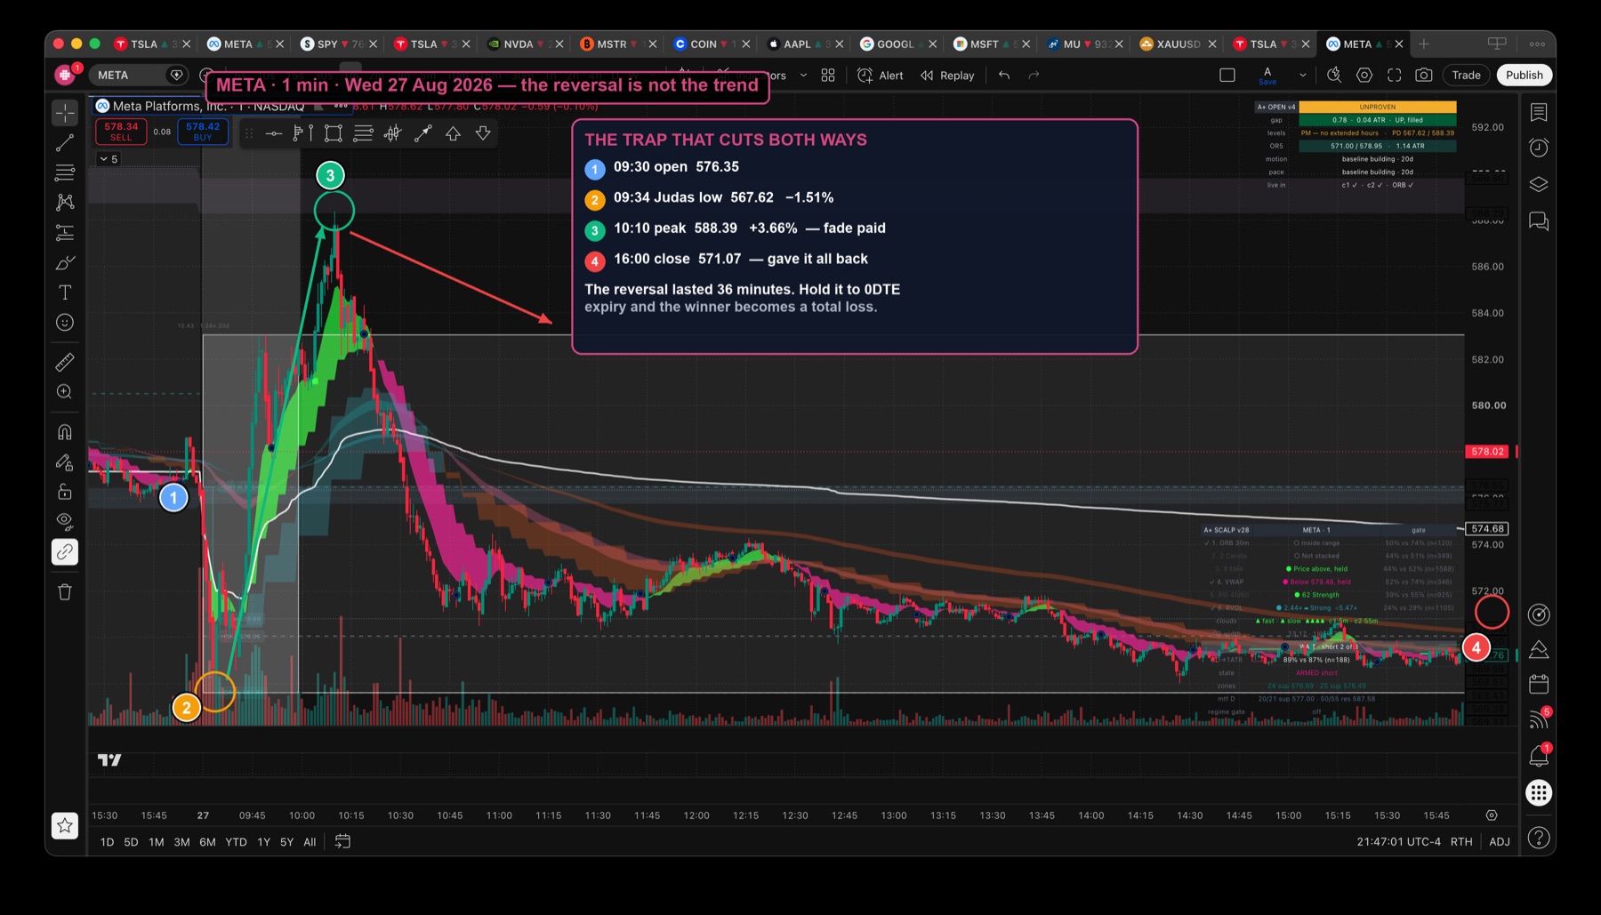
Task: Click the Trade button
Action: [1467, 76]
